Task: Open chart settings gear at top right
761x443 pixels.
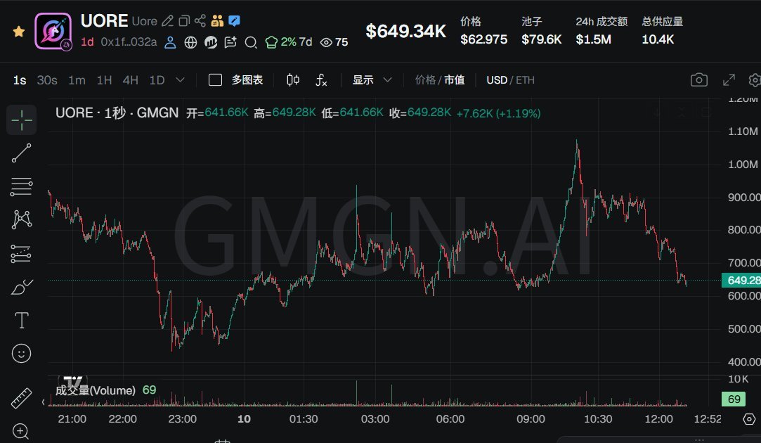Action: point(755,80)
